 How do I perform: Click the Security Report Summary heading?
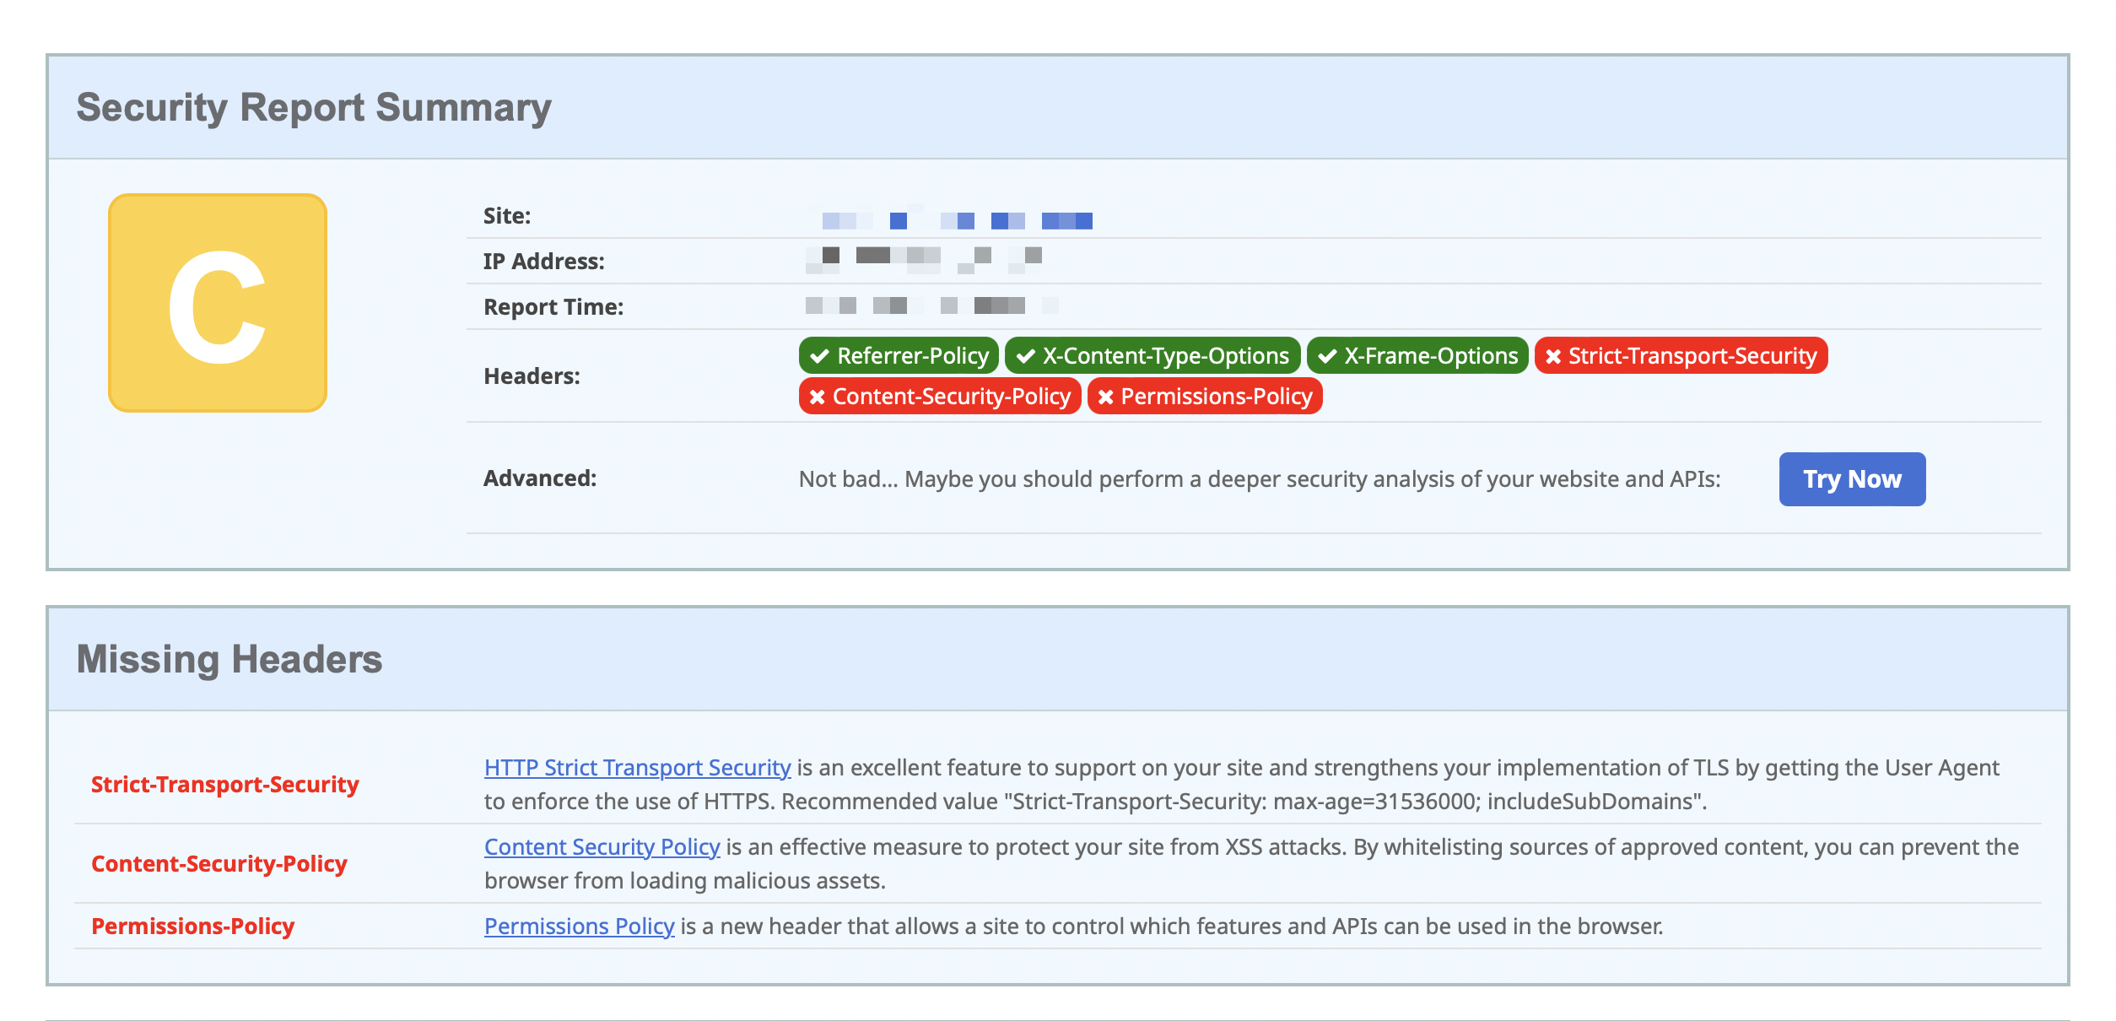pos(313,108)
